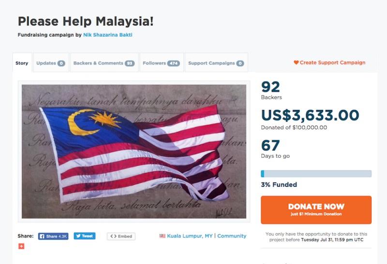Click the Facebook Share icon button

point(53,236)
